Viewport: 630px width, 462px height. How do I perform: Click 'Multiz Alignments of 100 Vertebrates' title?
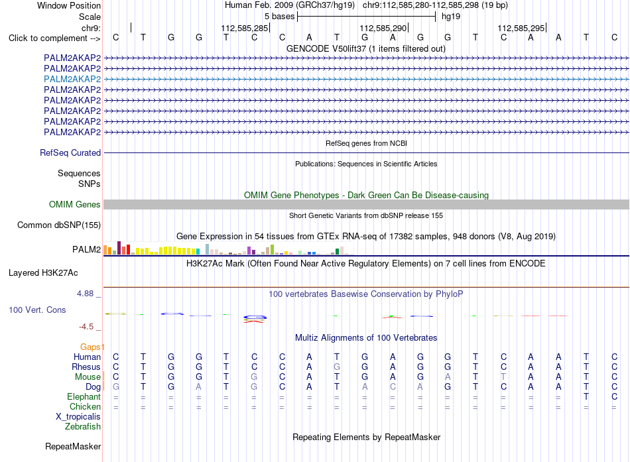366,338
